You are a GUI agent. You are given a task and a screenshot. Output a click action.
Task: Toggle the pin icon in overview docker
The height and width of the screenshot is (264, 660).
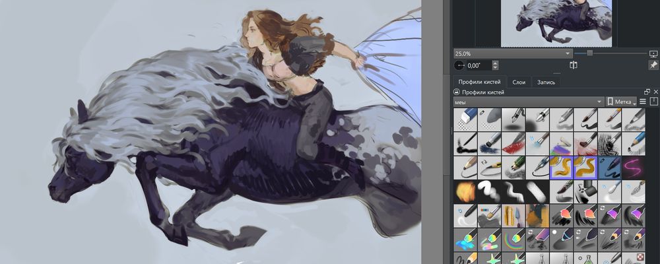tap(653, 65)
